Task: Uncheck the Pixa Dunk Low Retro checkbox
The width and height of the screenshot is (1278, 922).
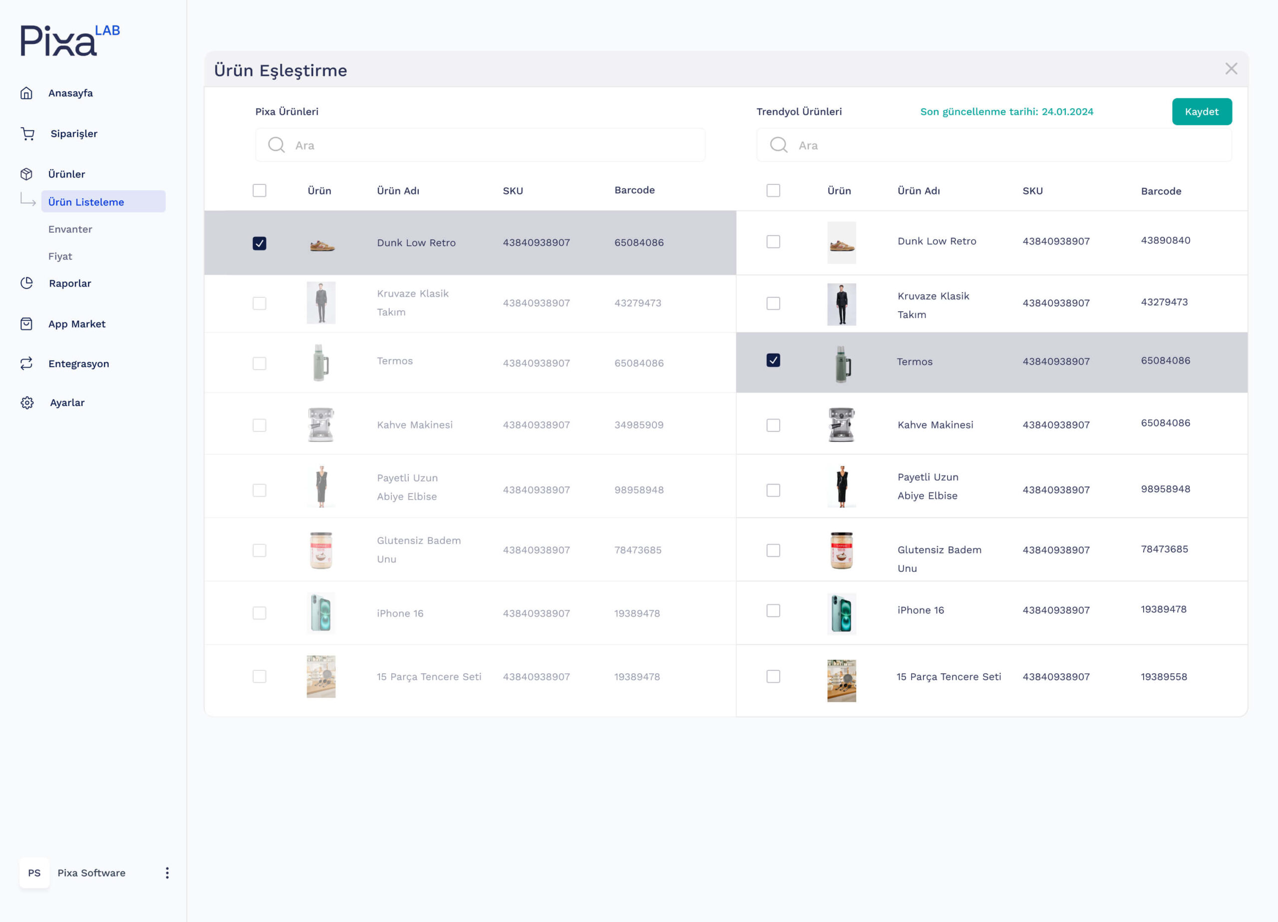Action: [x=259, y=243]
